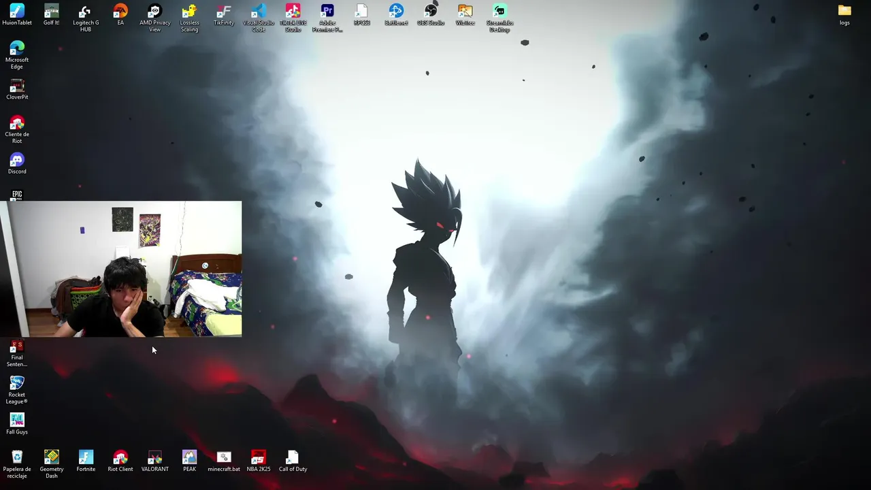Select the minecraft.bat file
The image size is (871, 490).
224,461
